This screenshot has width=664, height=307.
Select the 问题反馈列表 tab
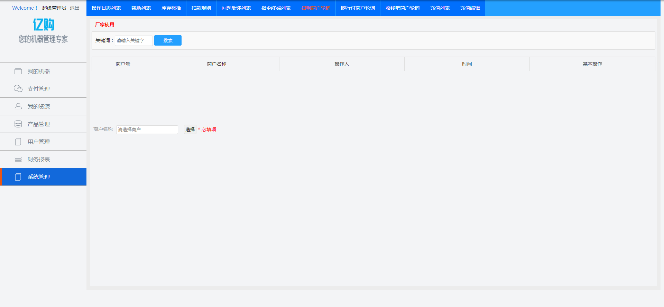coord(236,8)
